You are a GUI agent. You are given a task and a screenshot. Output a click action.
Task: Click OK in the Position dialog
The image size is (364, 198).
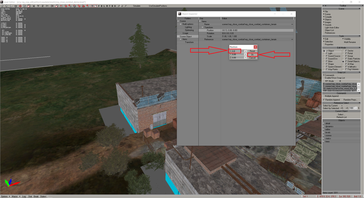click(252, 55)
